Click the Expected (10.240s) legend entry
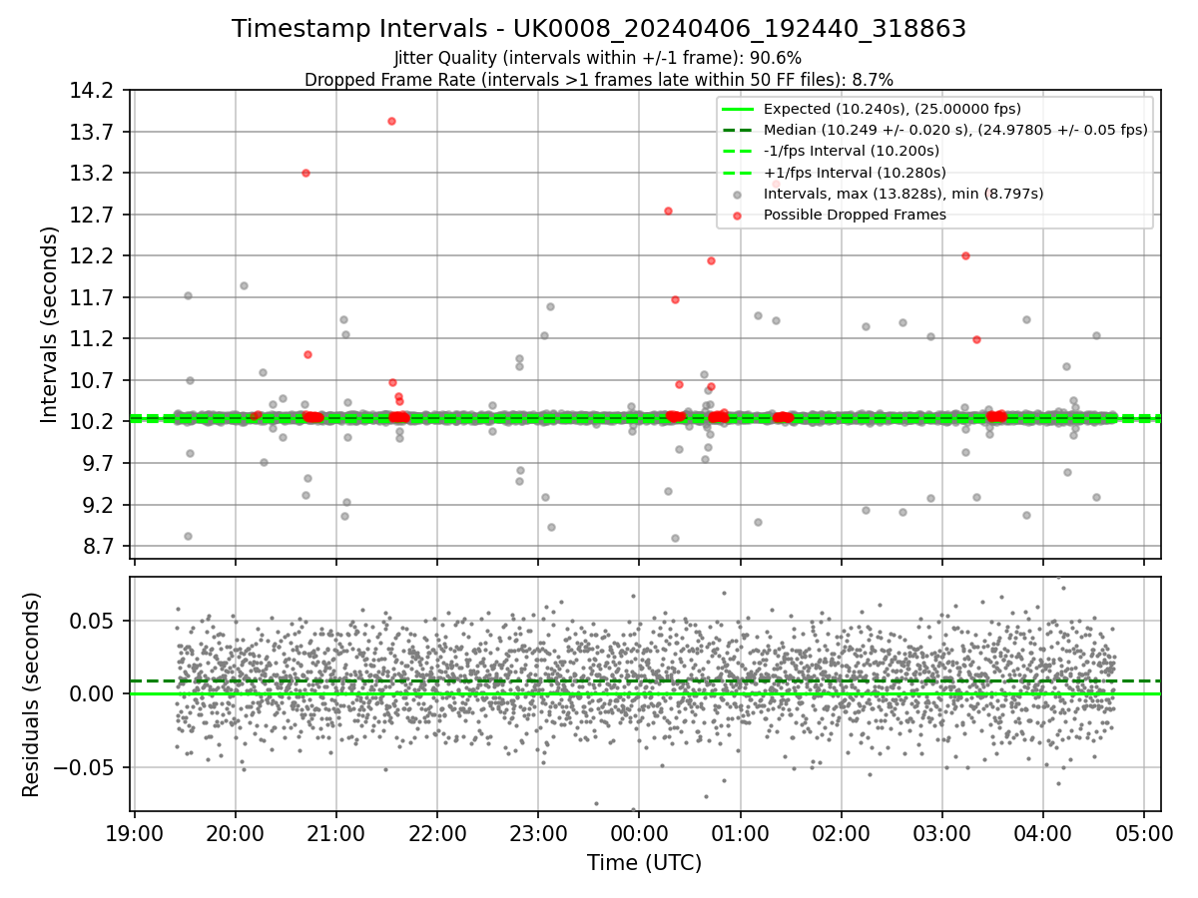This screenshot has height=898, width=1198. (x=893, y=109)
